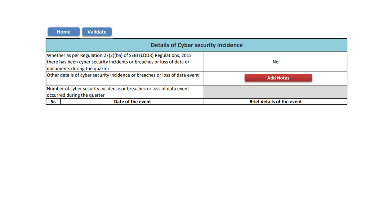The image size is (369, 212).
Task: Click the text "SEBI (LODR) Regulations, 2015"
Action: pyautogui.click(x=160, y=56)
